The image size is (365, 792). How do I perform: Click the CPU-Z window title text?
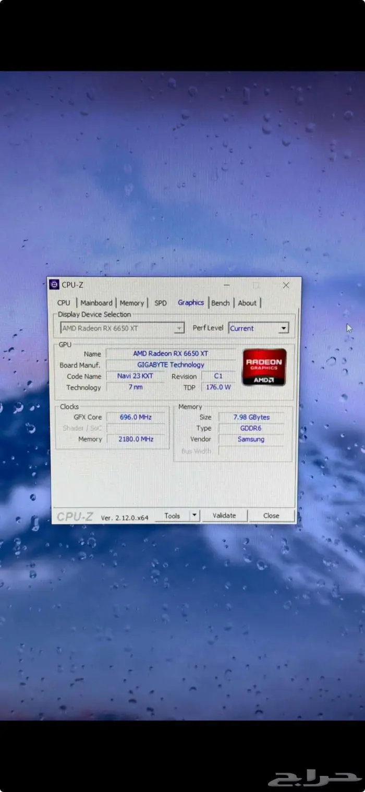72,285
